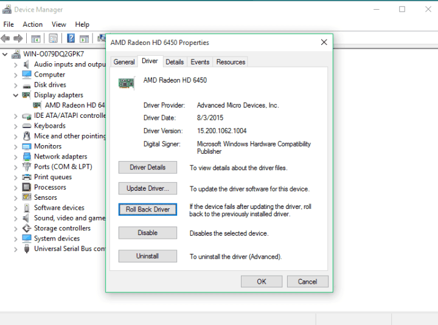438x325 pixels.
Task: Switch to the General tab
Action: tap(124, 62)
